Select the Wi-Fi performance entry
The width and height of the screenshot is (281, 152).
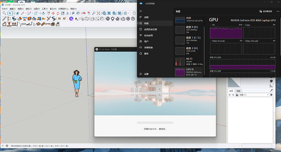pos(189,61)
